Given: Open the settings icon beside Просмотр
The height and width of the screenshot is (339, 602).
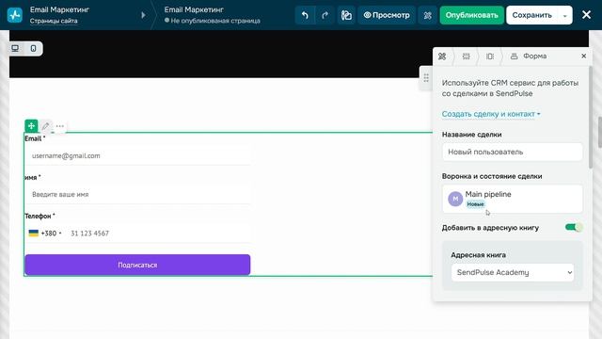Looking at the screenshot, I should coord(427,15).
